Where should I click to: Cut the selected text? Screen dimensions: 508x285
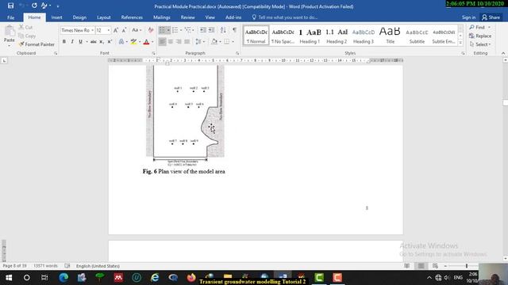pyautogui.click(x=25, y=27)
